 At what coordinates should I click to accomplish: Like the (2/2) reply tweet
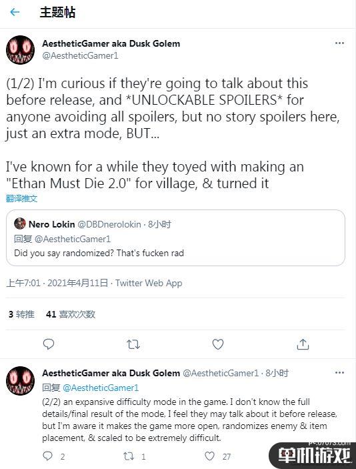[209, 456]
